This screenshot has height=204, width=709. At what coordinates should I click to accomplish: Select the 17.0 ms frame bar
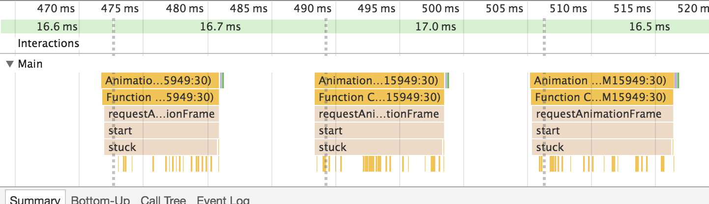point(435,26)
